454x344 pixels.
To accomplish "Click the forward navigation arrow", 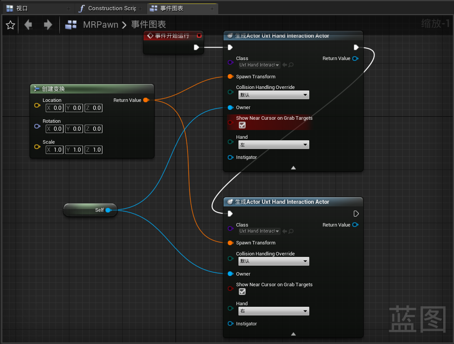I will tap(48, 25).
